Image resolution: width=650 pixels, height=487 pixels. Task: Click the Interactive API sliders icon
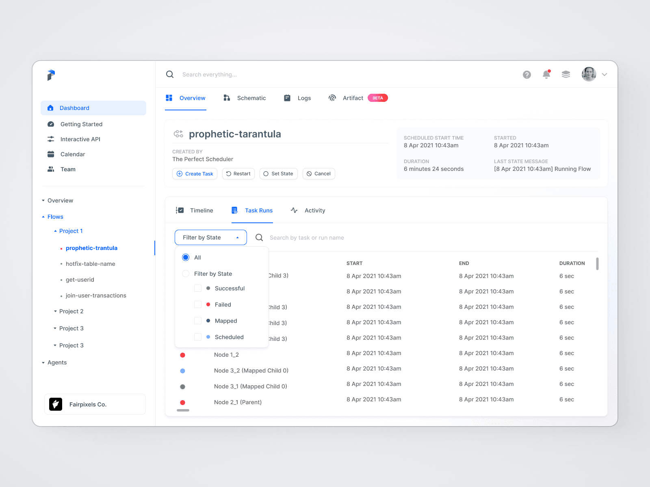(51, 139)
